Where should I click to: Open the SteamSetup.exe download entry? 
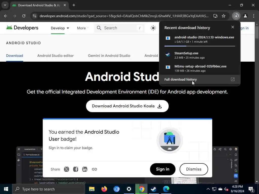click(x=200, y=55)
